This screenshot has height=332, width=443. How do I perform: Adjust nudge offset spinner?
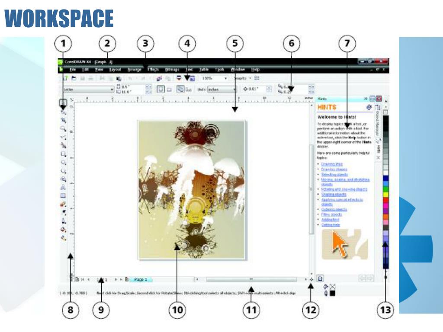269,89
